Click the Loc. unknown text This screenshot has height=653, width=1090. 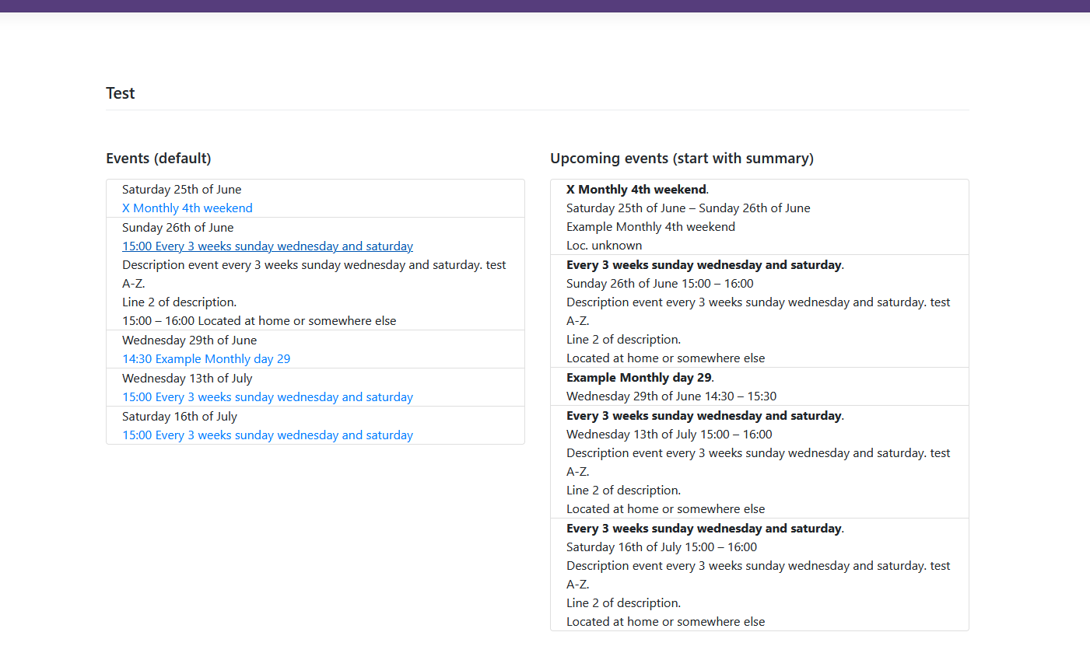tap(604, 246)
